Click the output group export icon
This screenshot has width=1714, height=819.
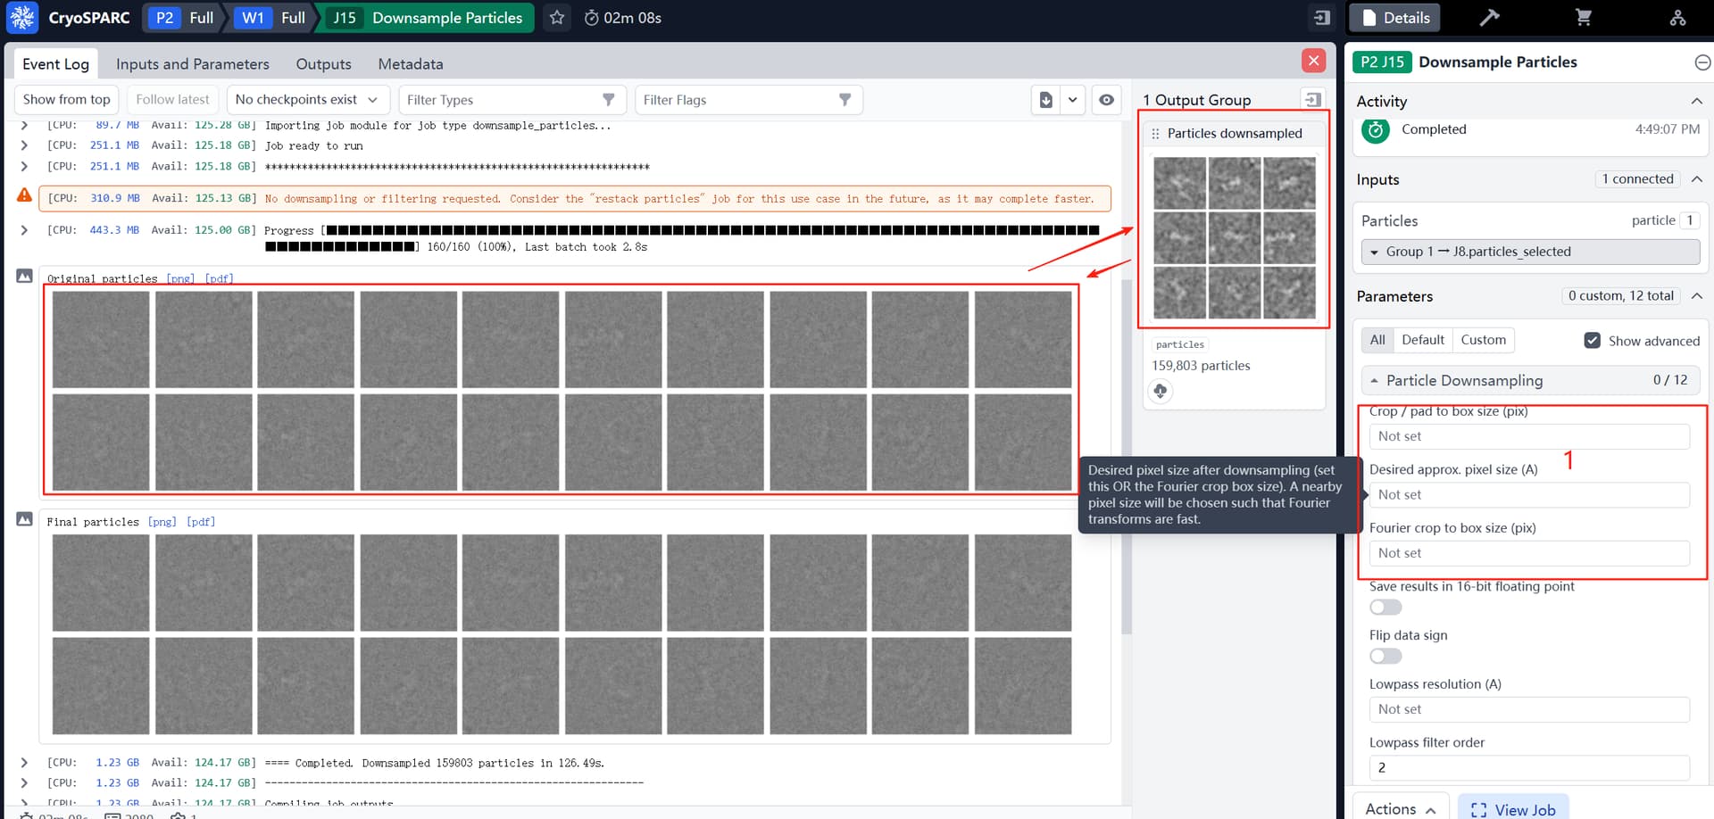(x=1312, y=100)
